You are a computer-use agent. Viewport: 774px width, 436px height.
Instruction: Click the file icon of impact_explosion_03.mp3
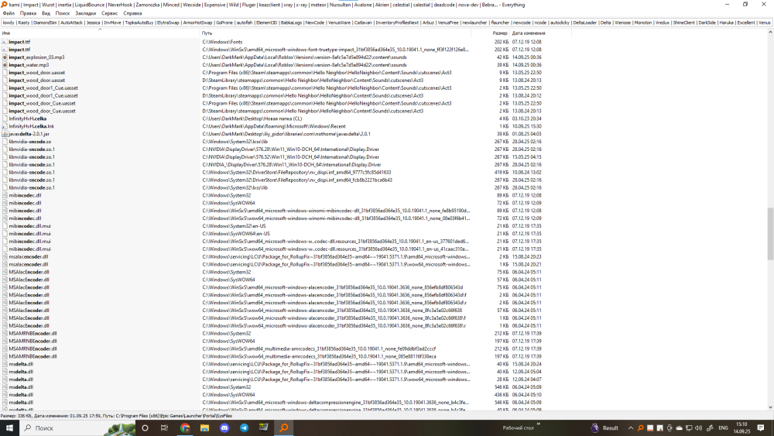tap(5, 57)
